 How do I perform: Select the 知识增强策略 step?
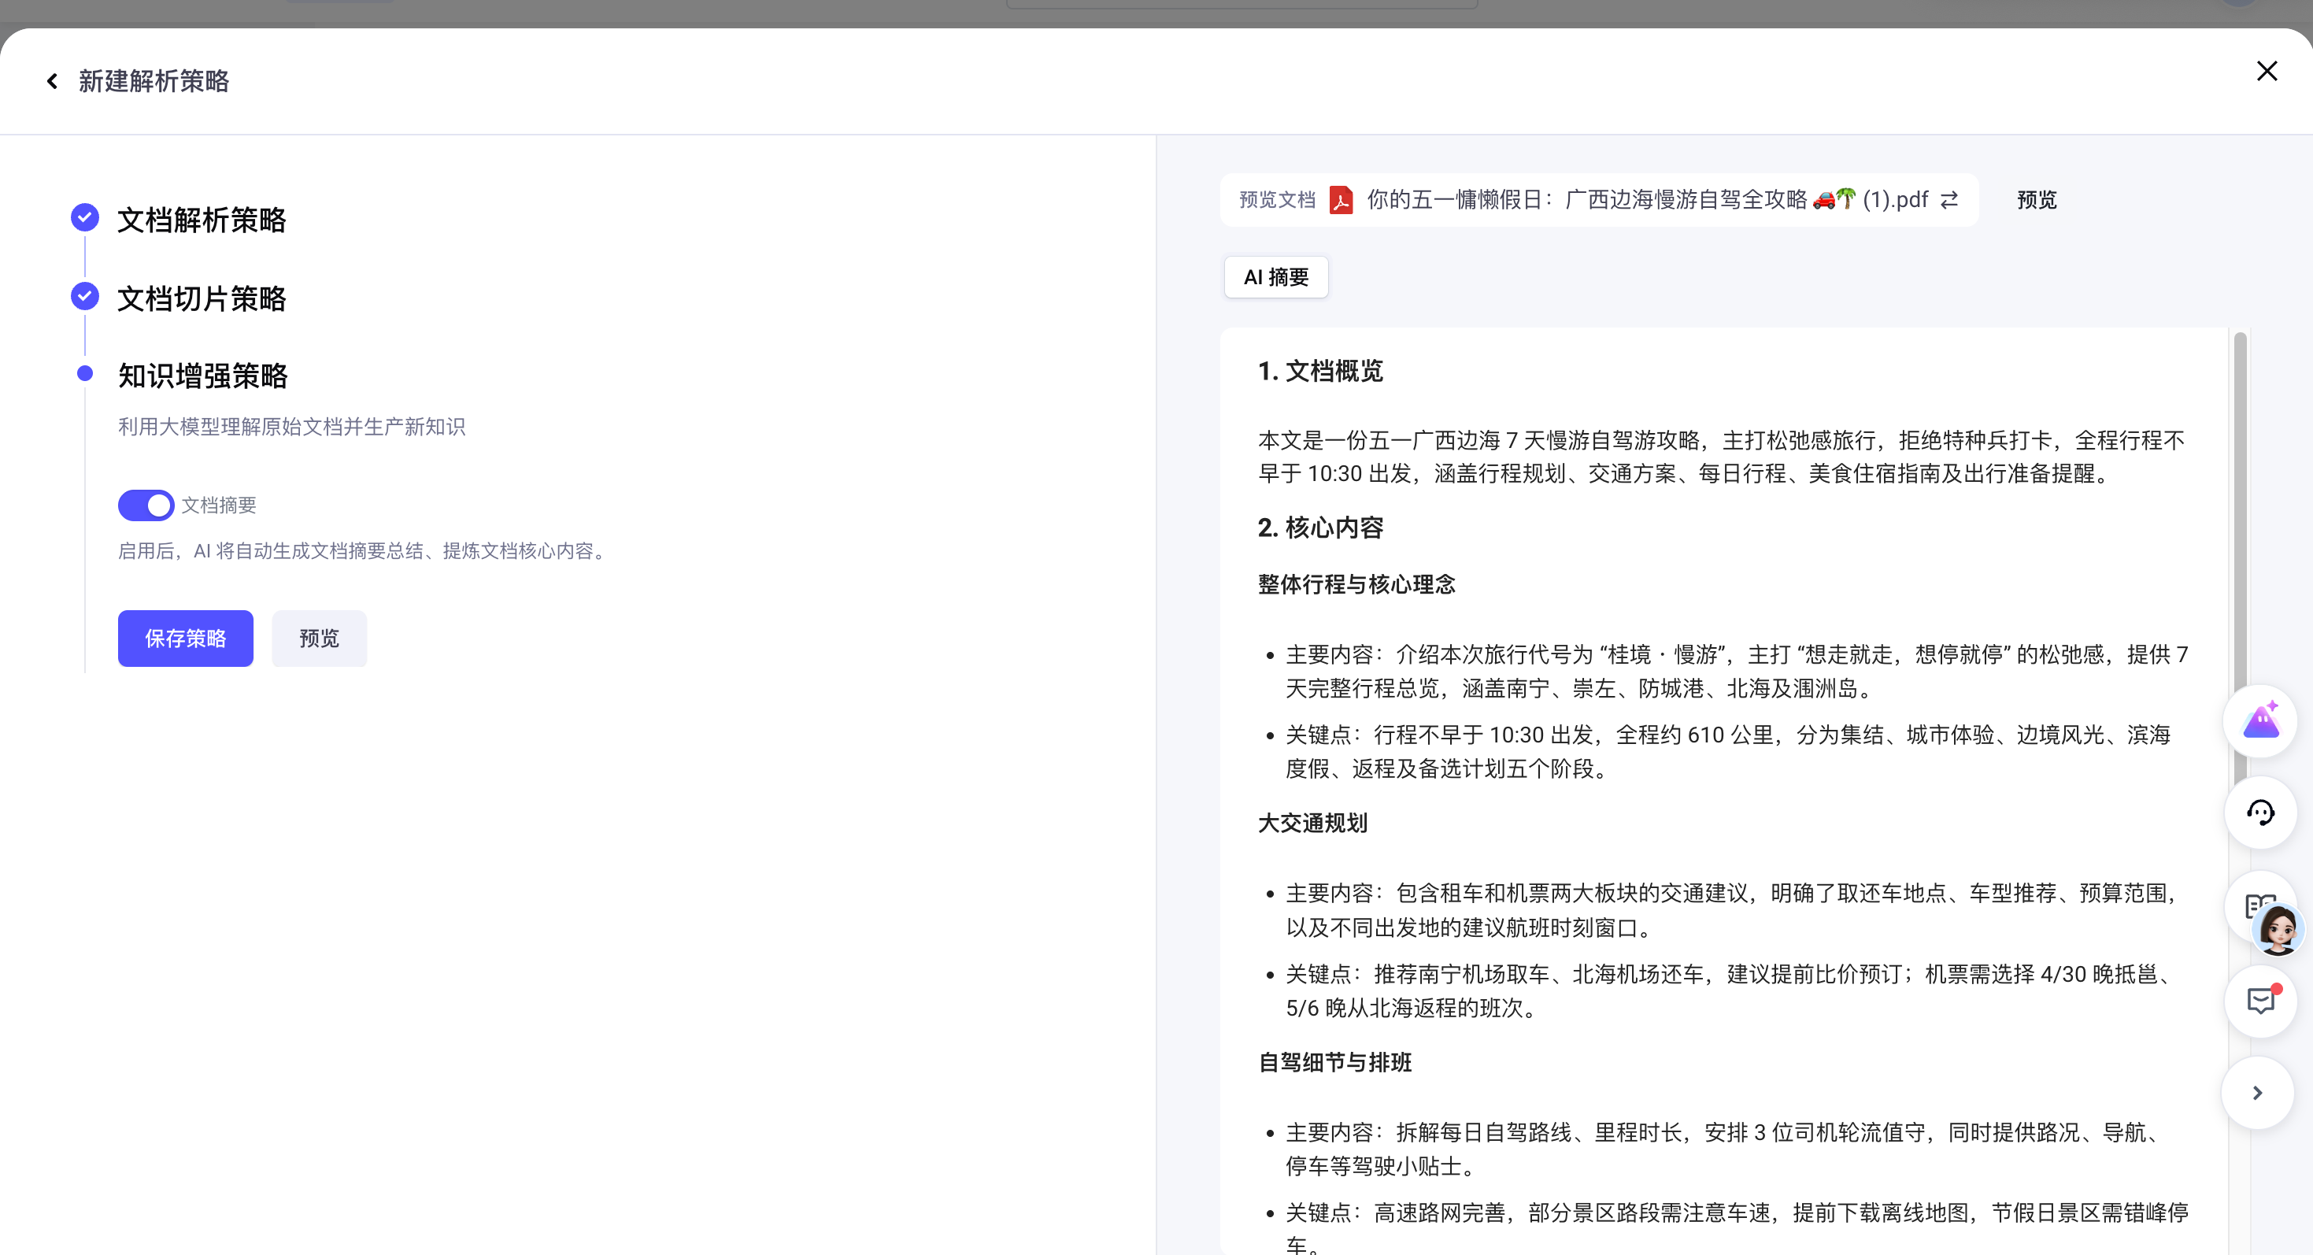tap(203, 376)
